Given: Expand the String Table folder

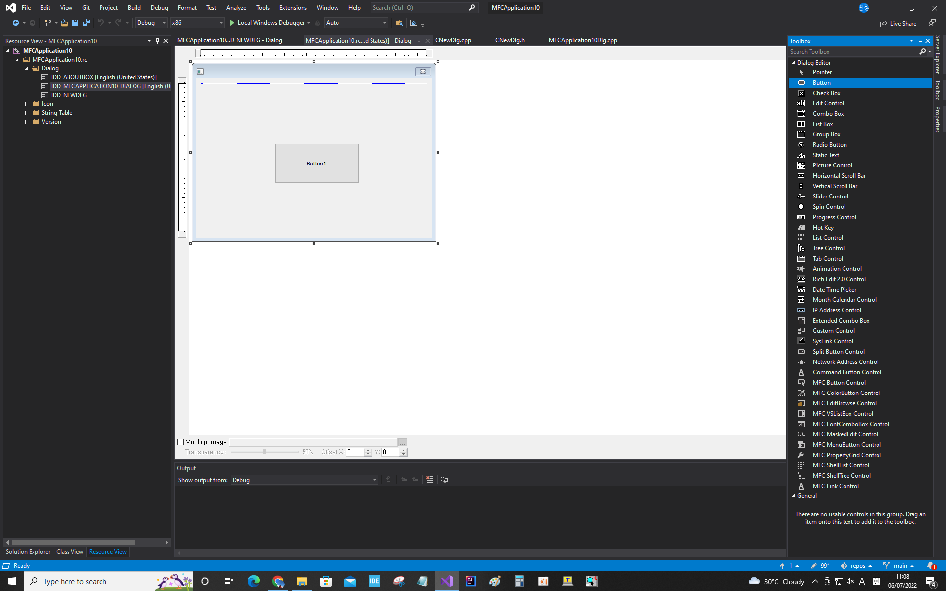Looking at the screenshot, I should (26, 113).
